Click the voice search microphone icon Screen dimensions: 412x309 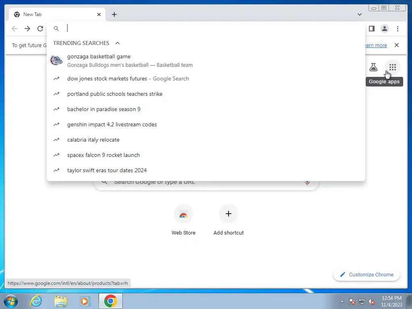(x=307, y=182)
